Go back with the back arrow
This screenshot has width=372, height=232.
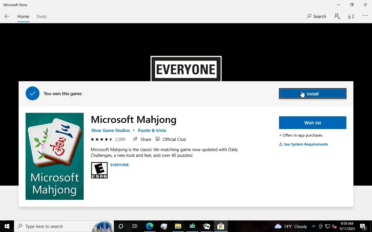7,17
